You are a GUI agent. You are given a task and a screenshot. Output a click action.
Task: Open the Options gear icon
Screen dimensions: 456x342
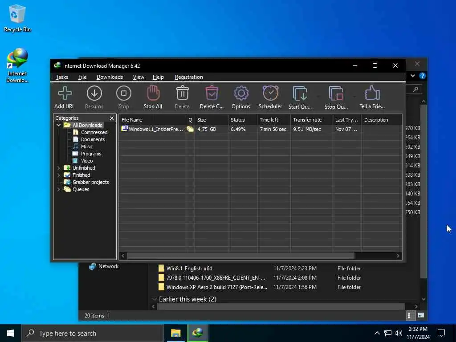coord(241,94)
